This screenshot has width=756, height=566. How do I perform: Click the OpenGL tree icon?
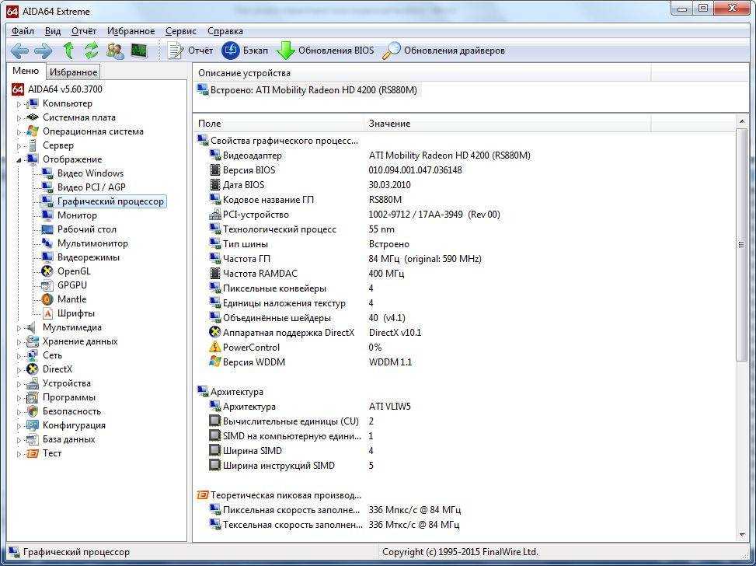pyautogui.click(x=47, y=271)
